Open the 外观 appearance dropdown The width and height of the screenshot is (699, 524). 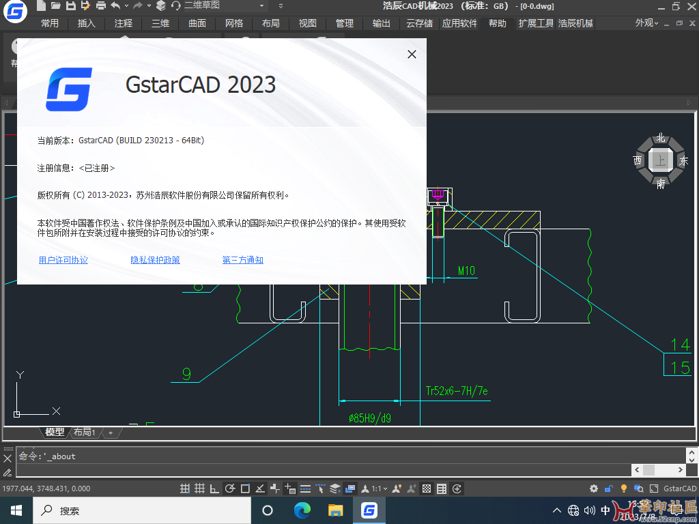647,23
